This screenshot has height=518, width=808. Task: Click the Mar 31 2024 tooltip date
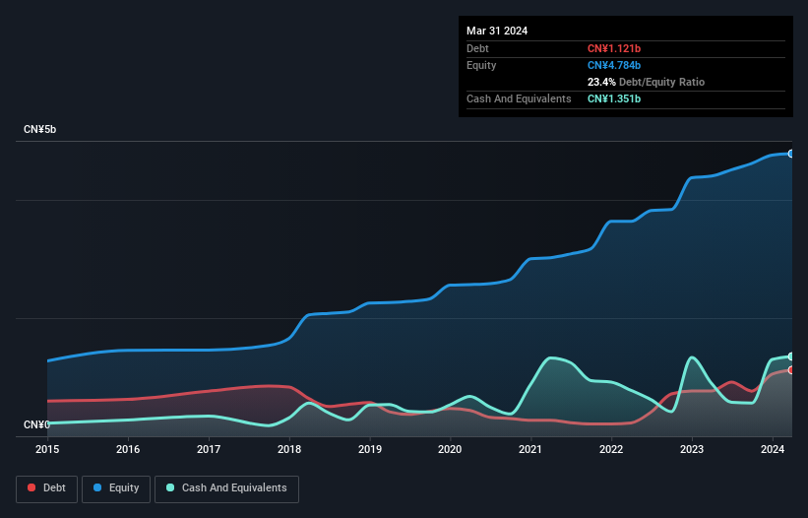click(x=497, y=31)
